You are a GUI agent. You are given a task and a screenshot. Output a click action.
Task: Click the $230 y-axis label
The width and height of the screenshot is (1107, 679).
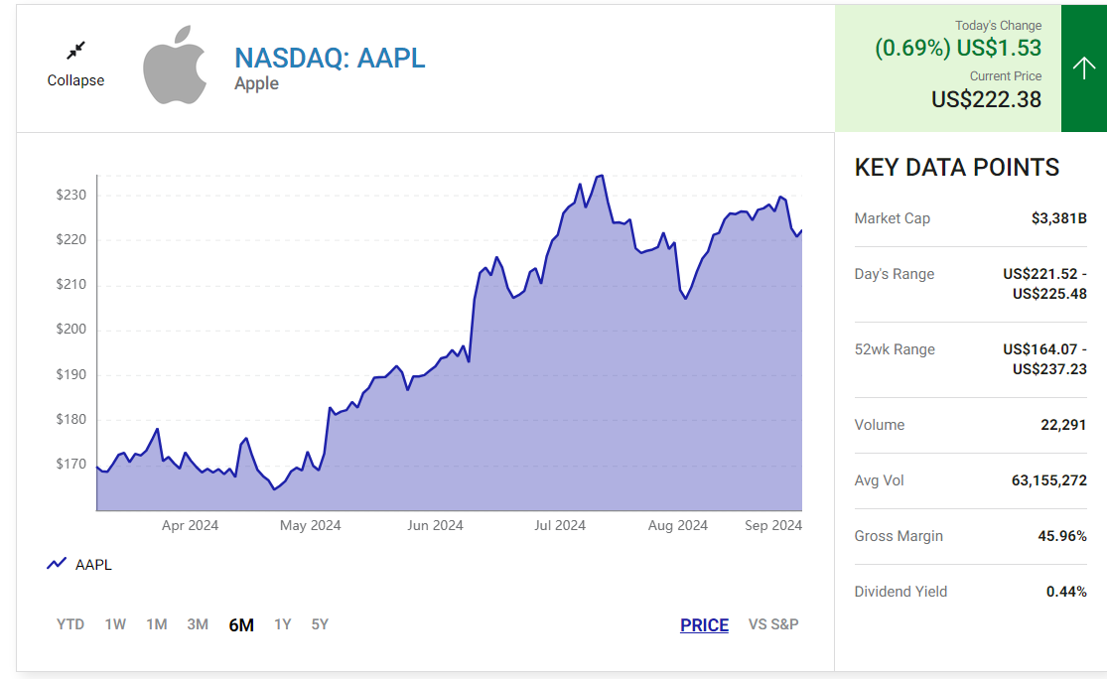point(71,195)
